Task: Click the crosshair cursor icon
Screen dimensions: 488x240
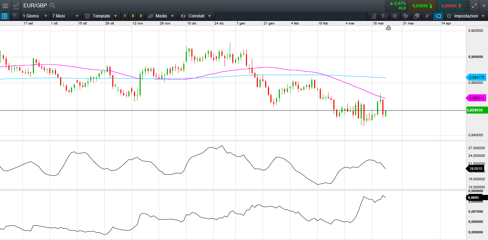Action: tap(427, 16)
